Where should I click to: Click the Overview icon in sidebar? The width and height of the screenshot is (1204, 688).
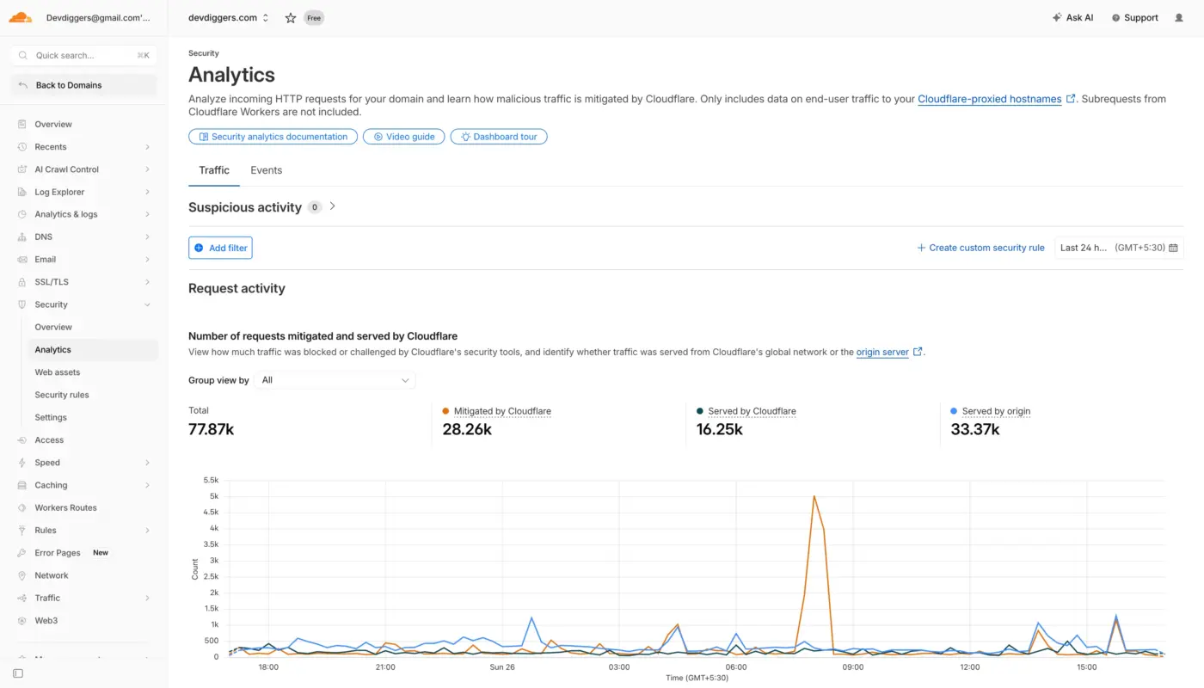click(x=22, y=125)
